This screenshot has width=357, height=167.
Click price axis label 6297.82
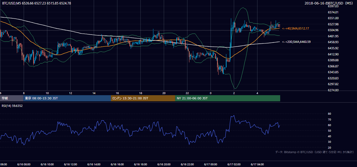point(333,84)
